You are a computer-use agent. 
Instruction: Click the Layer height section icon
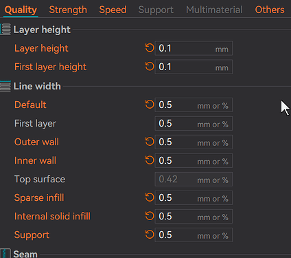point(5,30)
